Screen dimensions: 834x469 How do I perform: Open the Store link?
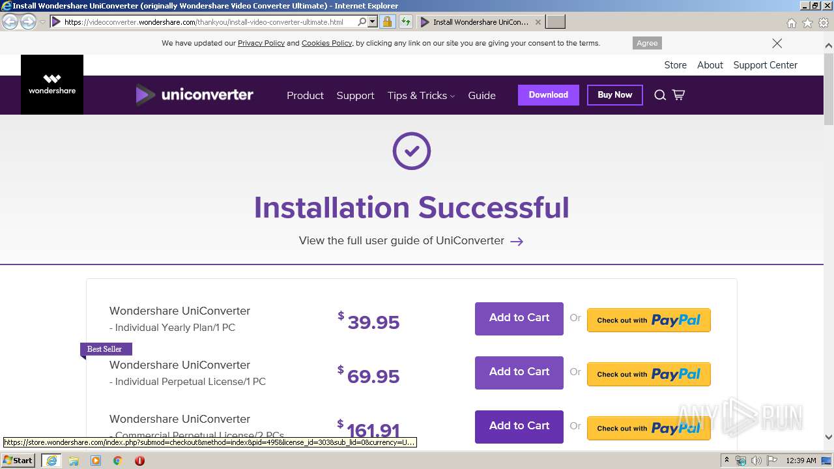tap(675, 65)
